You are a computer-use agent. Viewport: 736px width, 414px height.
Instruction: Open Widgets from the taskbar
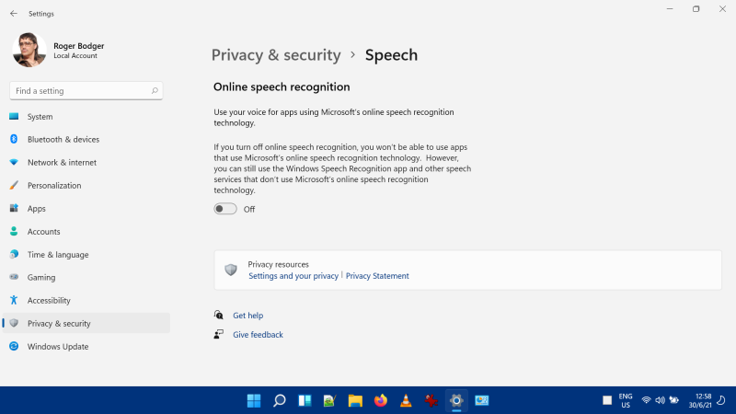[x=305, y=400]
